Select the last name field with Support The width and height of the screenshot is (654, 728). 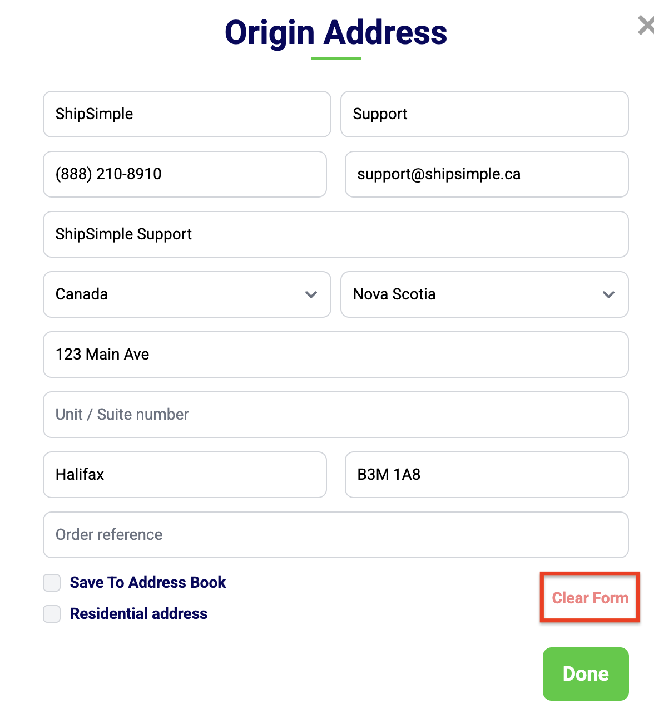coord(484,114)
